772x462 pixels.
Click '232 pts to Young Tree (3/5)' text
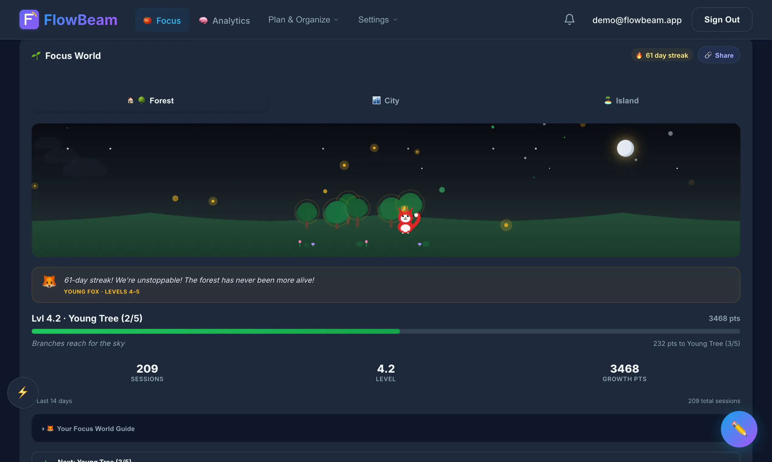pyautogui.click(x=696, y=343)
